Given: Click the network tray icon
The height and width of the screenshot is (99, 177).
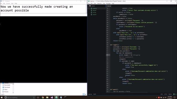Looking at the screenshot, I should click(163, 98).
